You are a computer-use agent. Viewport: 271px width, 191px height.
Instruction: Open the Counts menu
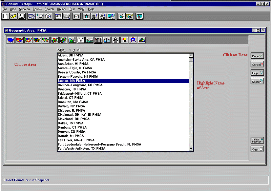click(x=37, y=9)
